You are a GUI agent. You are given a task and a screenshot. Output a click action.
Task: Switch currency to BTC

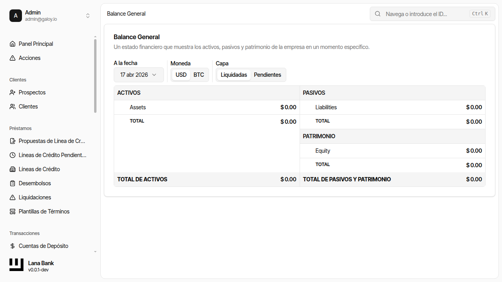click(x=199, y=75)
